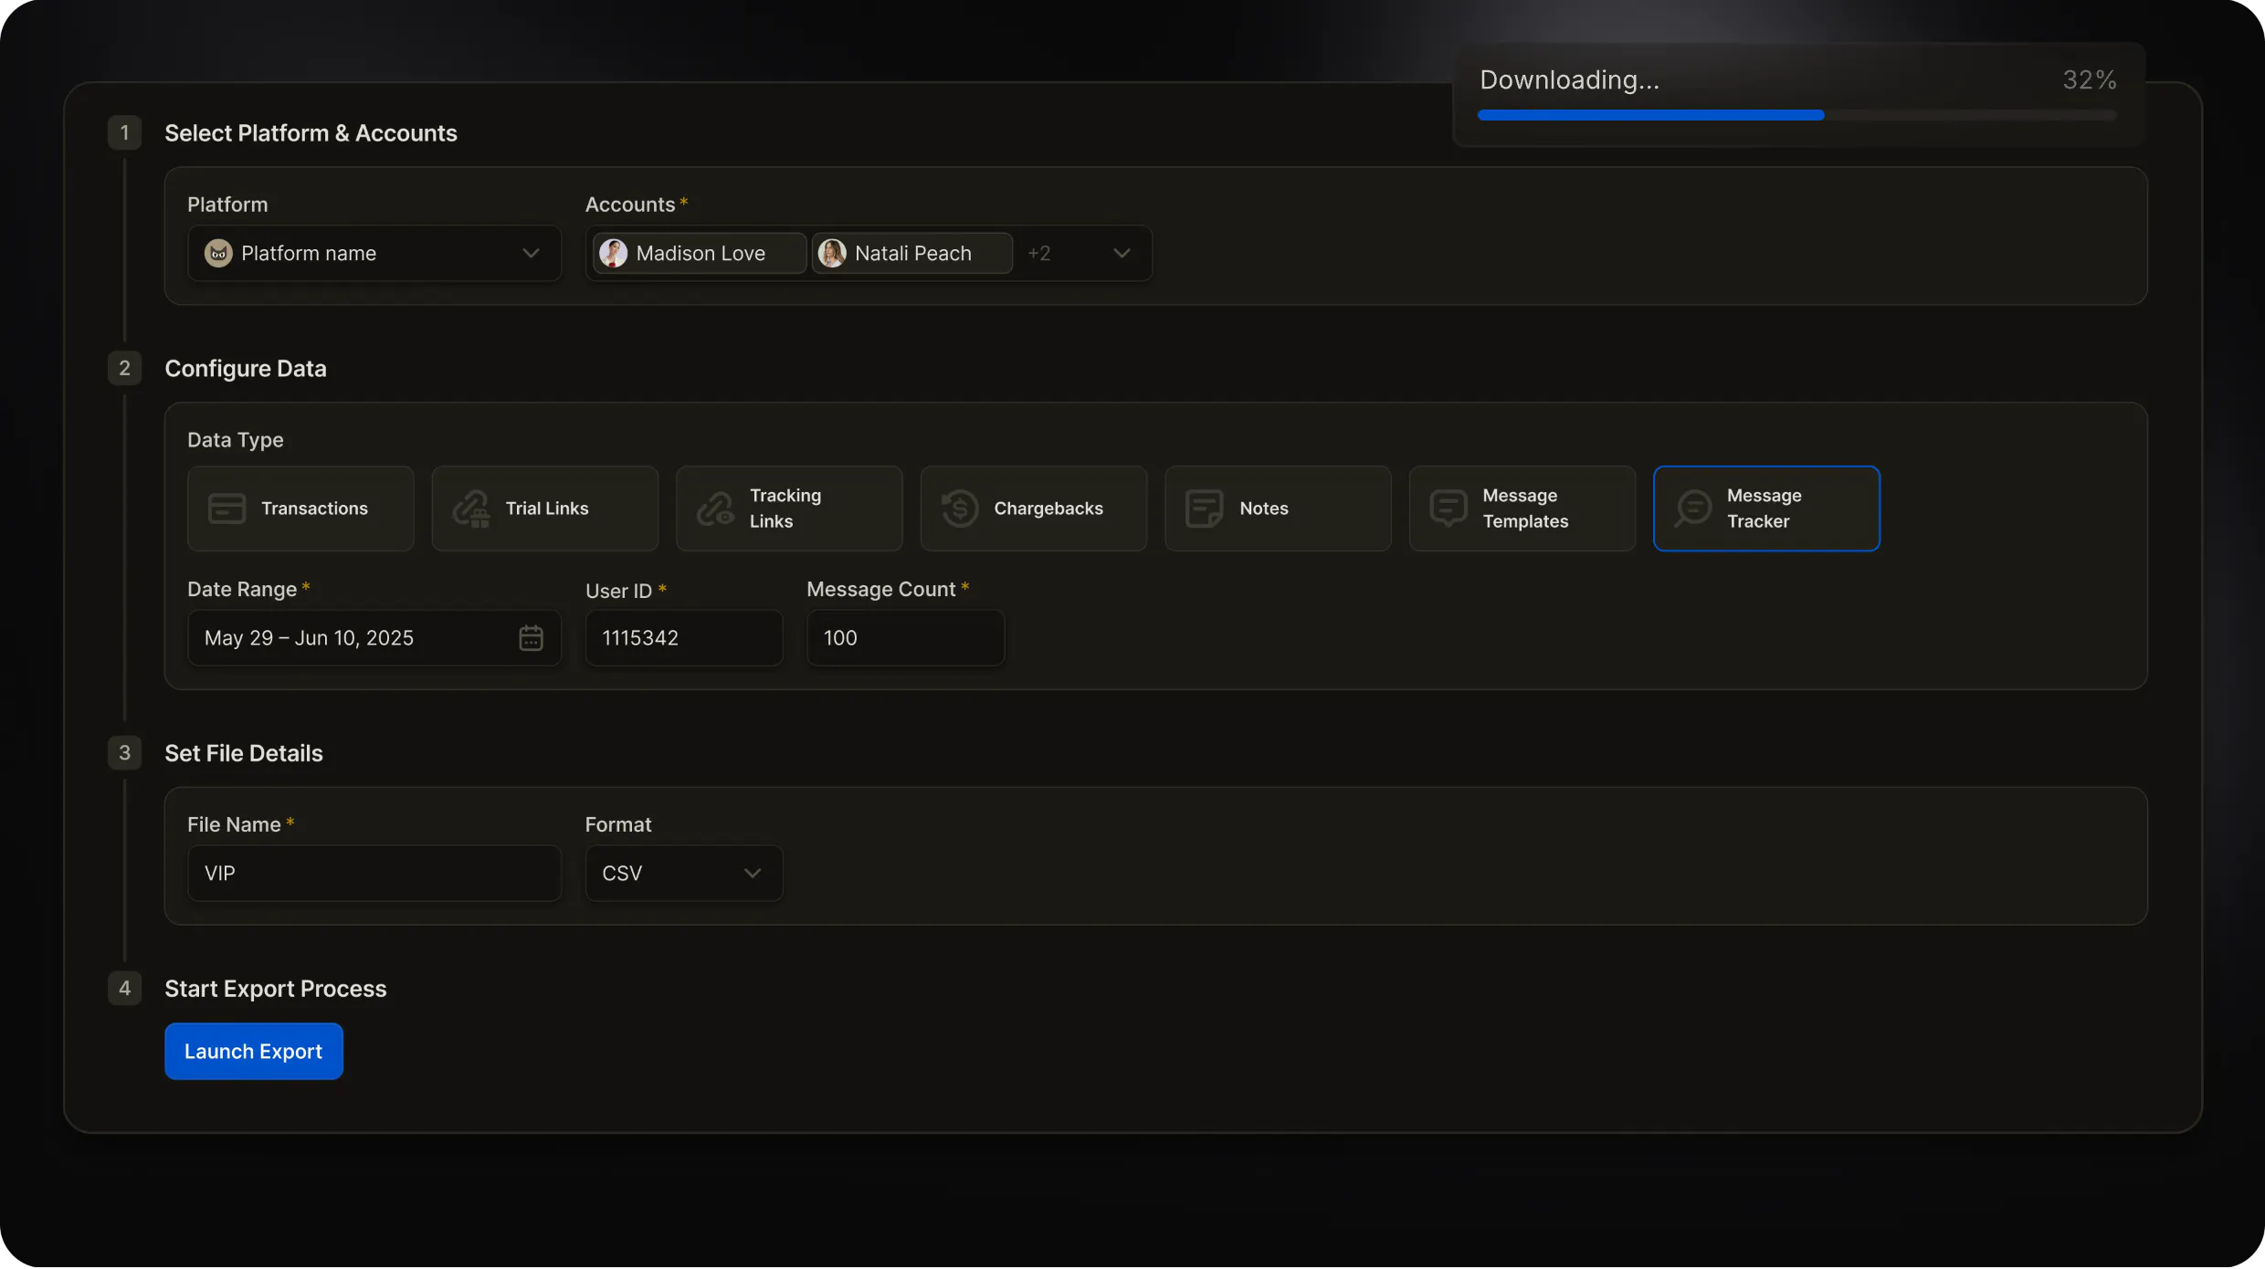Click the Launch Export button
Image resolution: width=2265 pixels, height=1269 pixels.
click(x=254, y=1052)
